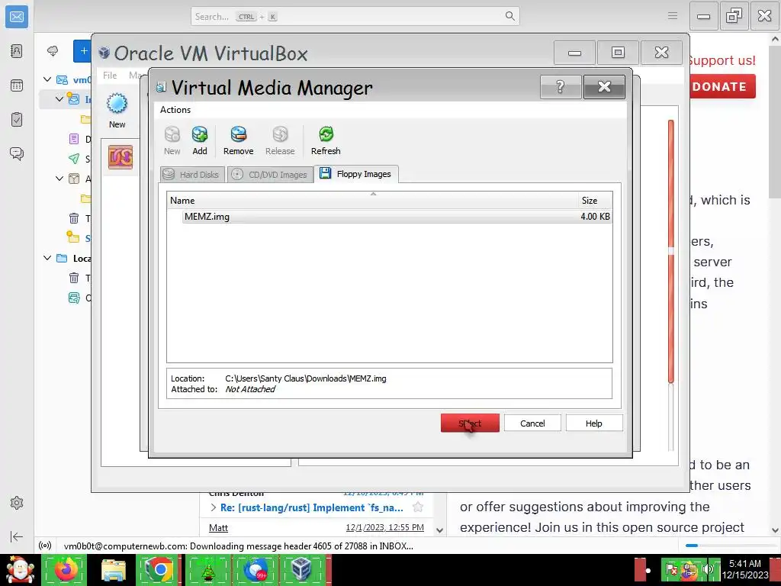
Task: Click the red VirtualBox vertical scrollbar
Action: coord(671,252)
